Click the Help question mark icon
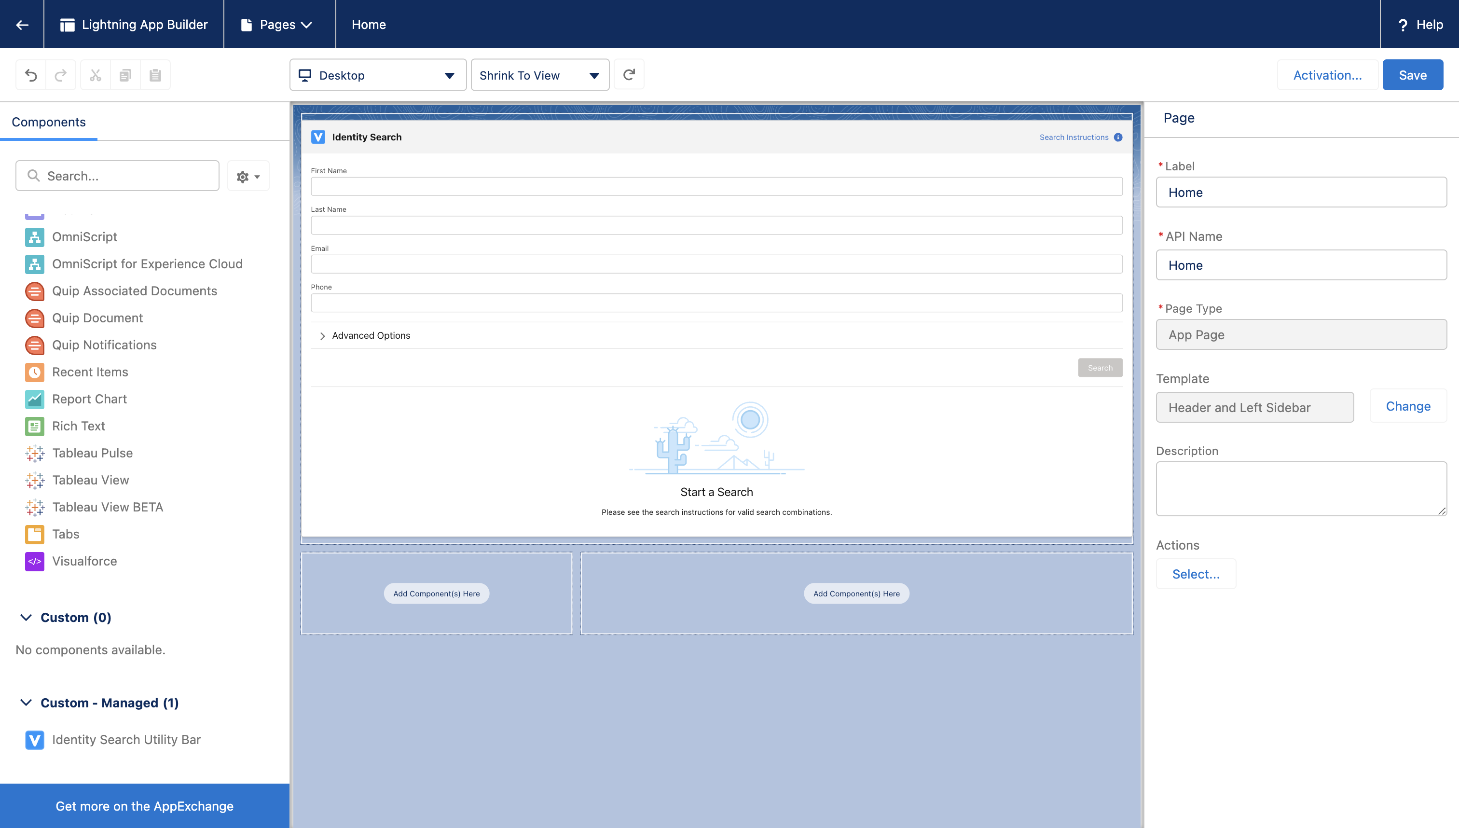 1403,25
